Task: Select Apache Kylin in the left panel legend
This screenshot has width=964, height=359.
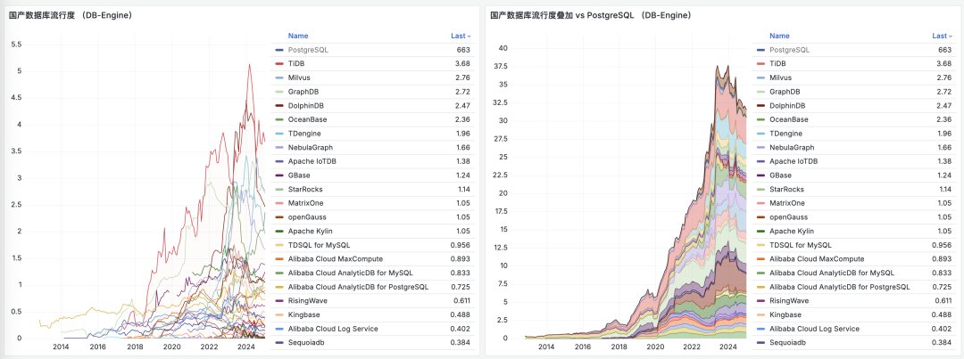Action: pos(311,231)
